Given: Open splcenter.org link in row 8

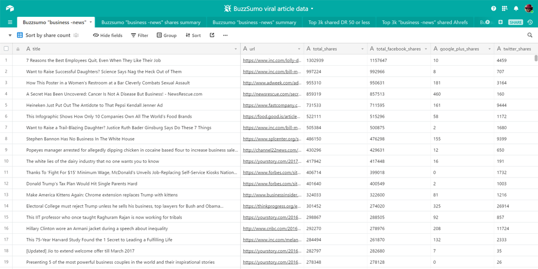Looking at the screenshot, I should pyautogui.click(x=272, y=139).
